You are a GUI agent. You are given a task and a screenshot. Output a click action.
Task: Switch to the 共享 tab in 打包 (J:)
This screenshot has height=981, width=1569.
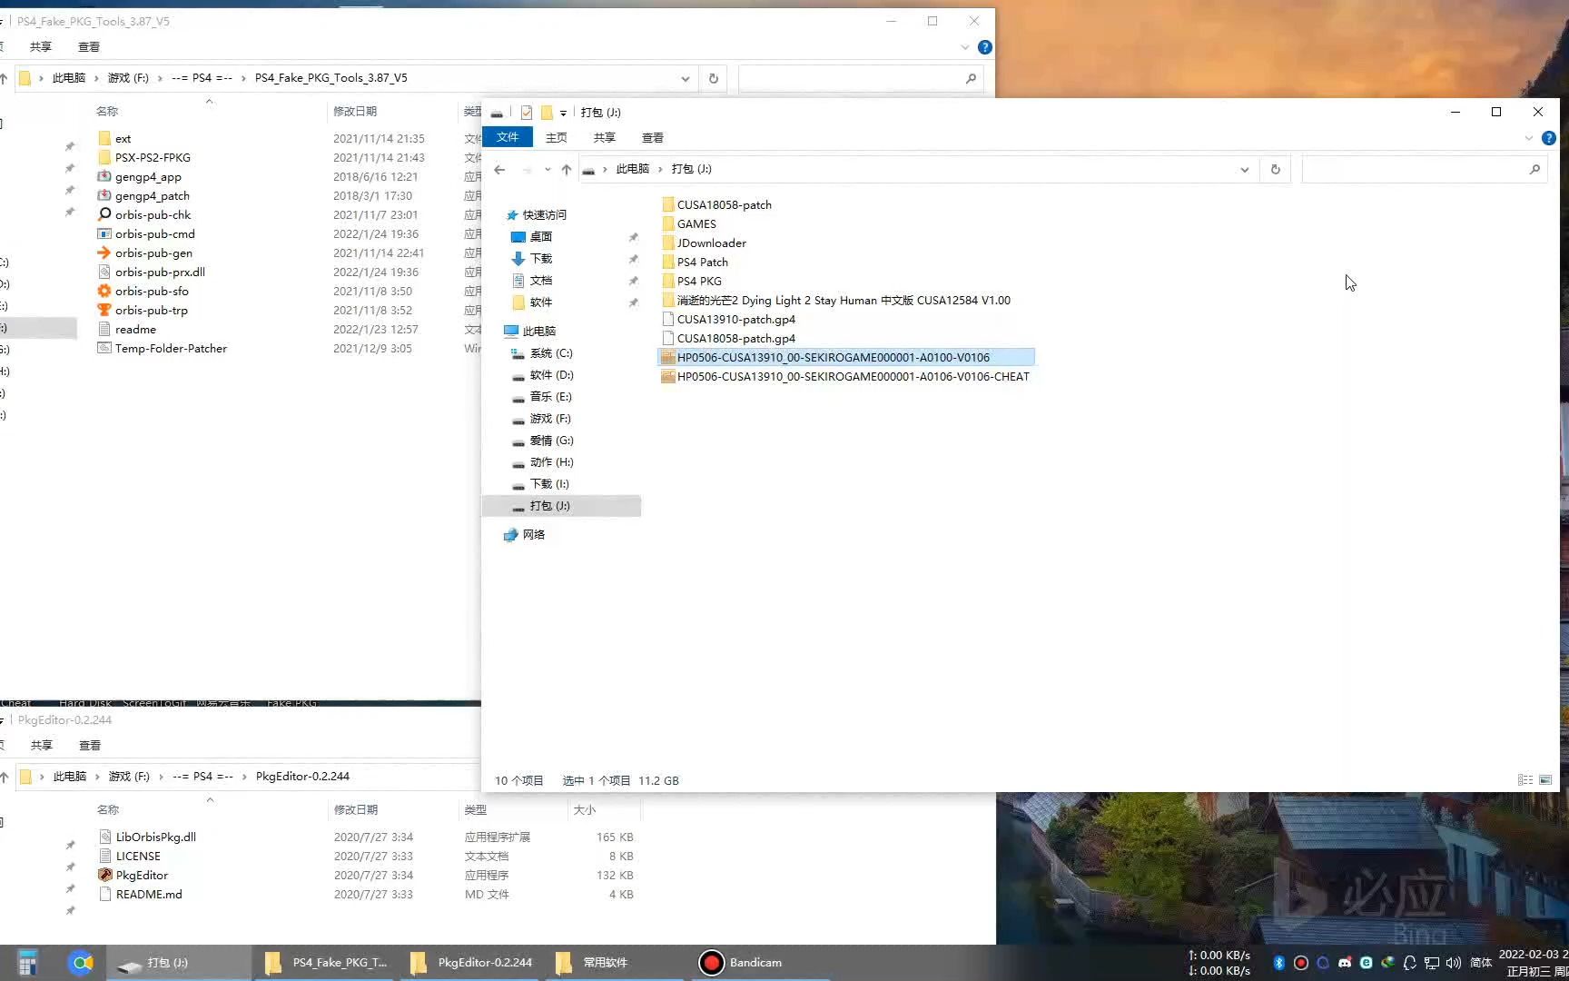tap(605, 137)
